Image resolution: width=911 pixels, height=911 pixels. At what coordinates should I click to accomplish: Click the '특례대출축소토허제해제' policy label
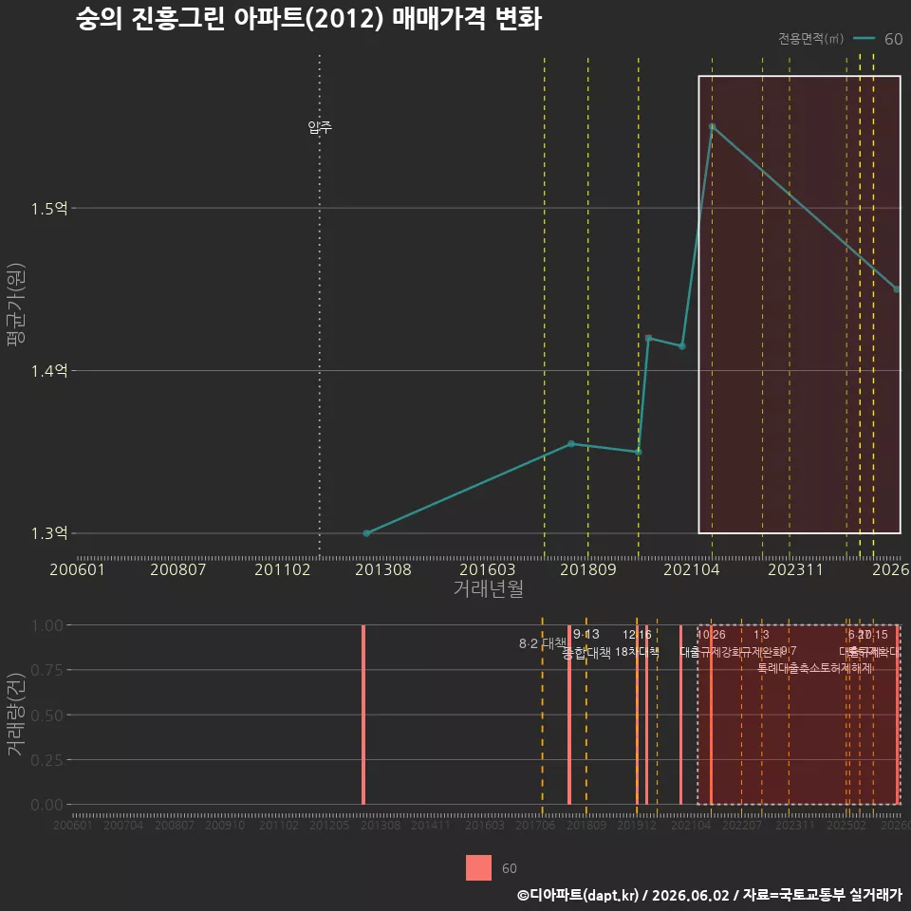click(x=814, y=668)
